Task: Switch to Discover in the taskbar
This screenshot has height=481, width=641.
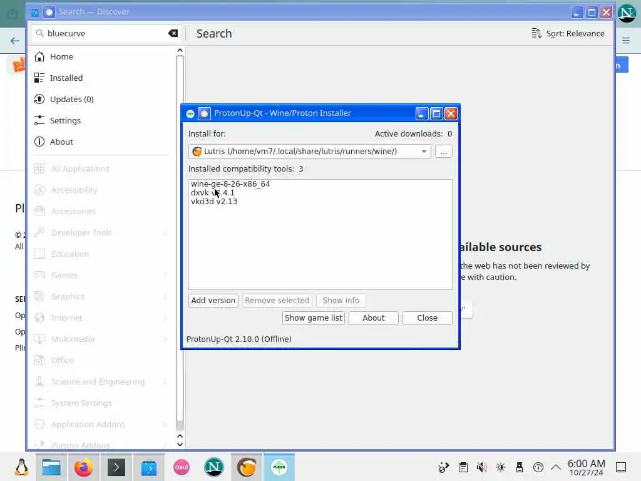Action: pos(149,467)
